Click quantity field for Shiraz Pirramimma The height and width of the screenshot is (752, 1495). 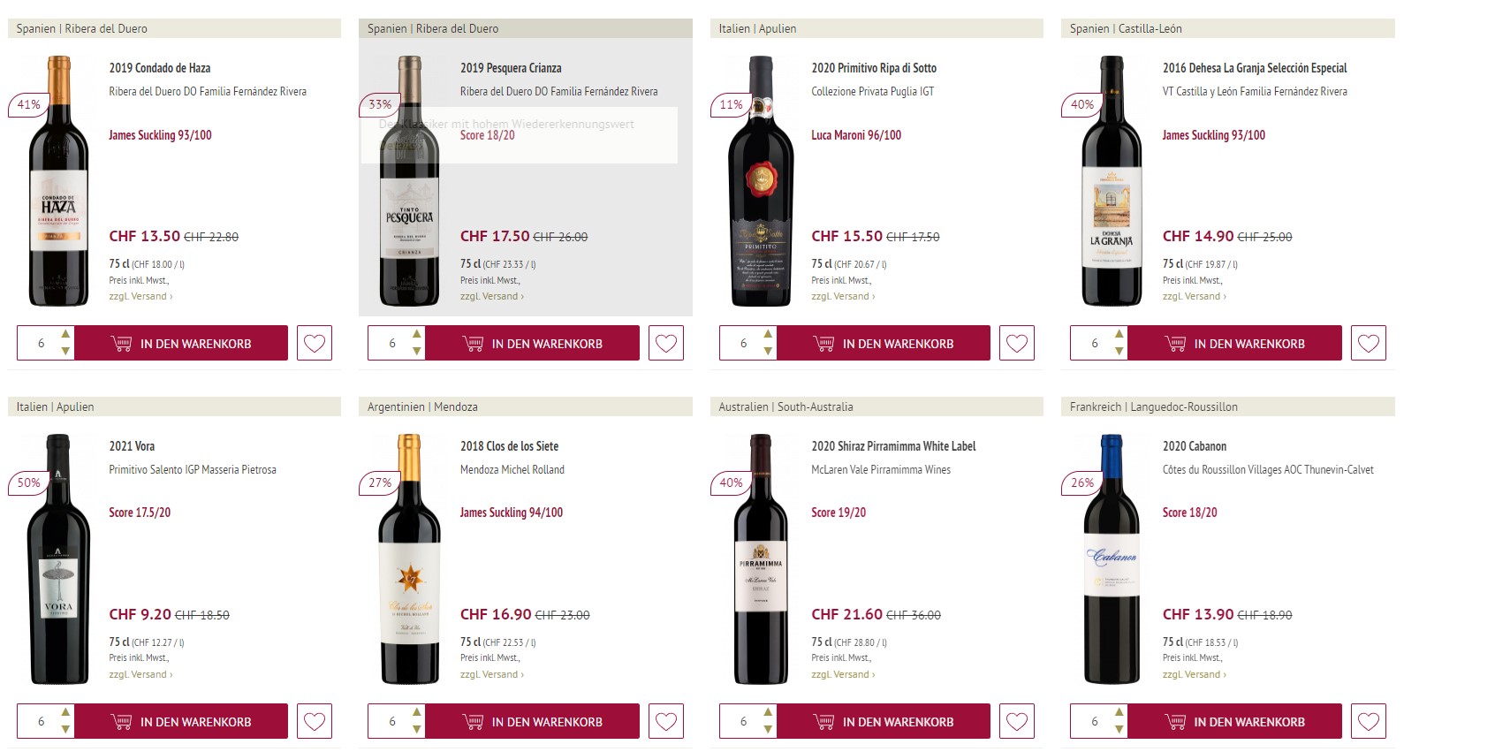(x=743, y=721)
